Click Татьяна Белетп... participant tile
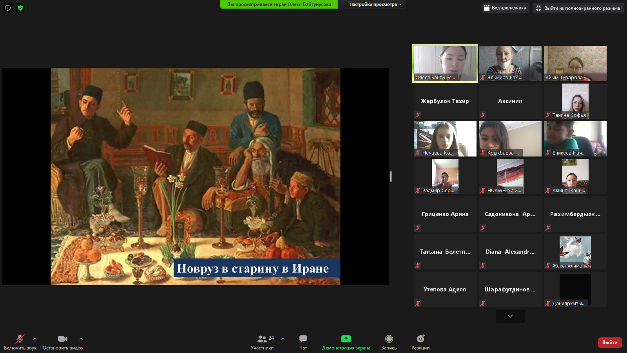The image size is (627, 353). (445, 252)
